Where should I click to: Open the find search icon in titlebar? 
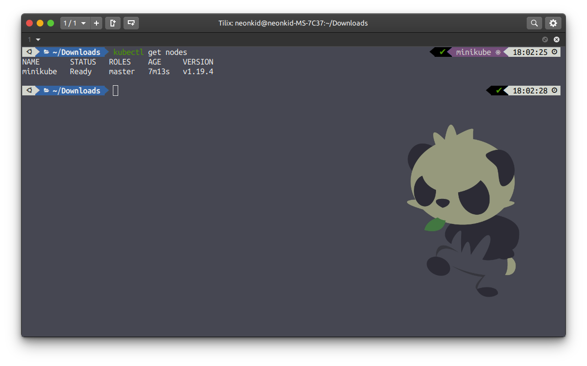pyautogui.click(x=534, y=23)
